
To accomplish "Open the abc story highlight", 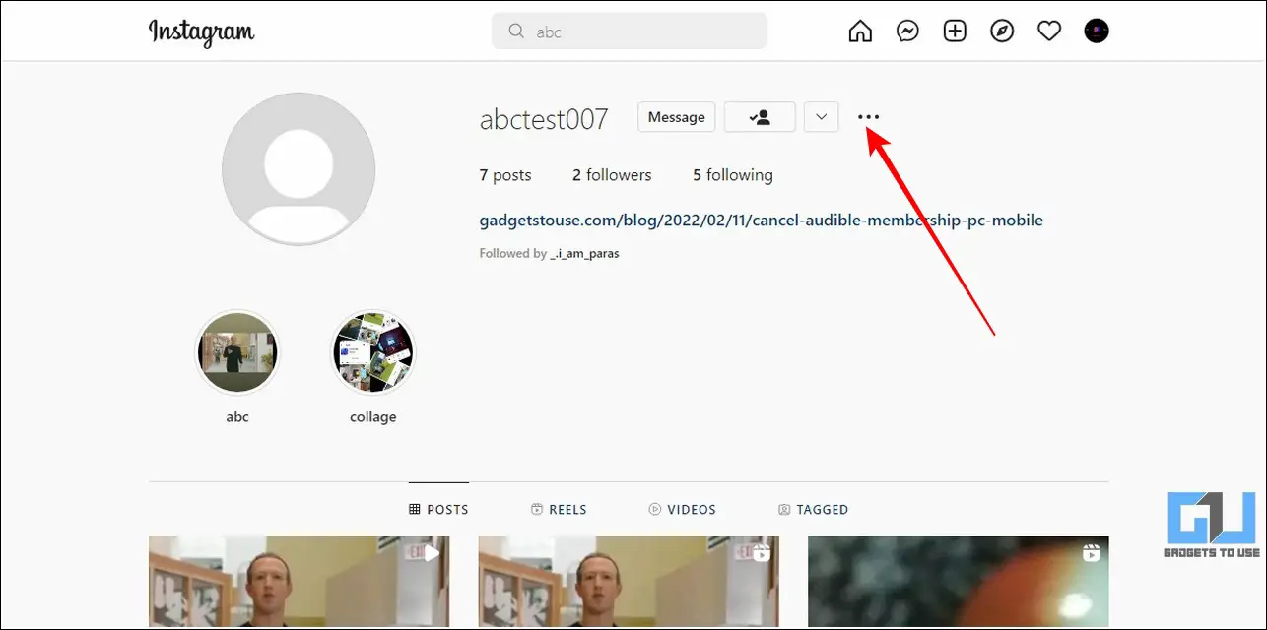I will pos(237,352).
